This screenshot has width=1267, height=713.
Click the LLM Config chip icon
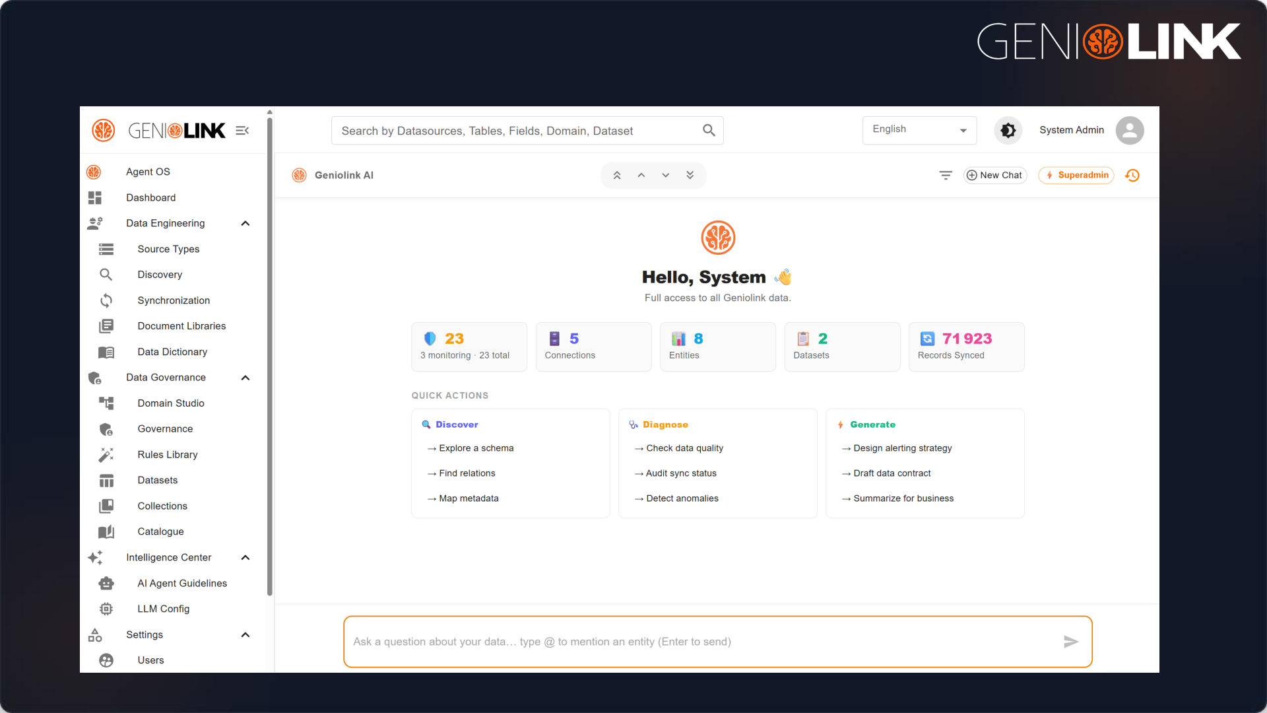106,609
